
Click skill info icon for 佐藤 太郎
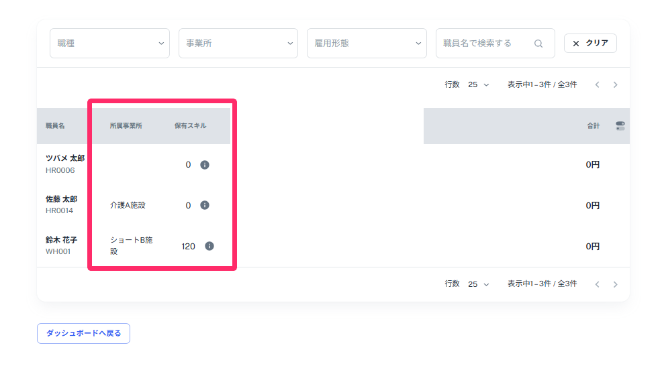(x=205, y=205)
